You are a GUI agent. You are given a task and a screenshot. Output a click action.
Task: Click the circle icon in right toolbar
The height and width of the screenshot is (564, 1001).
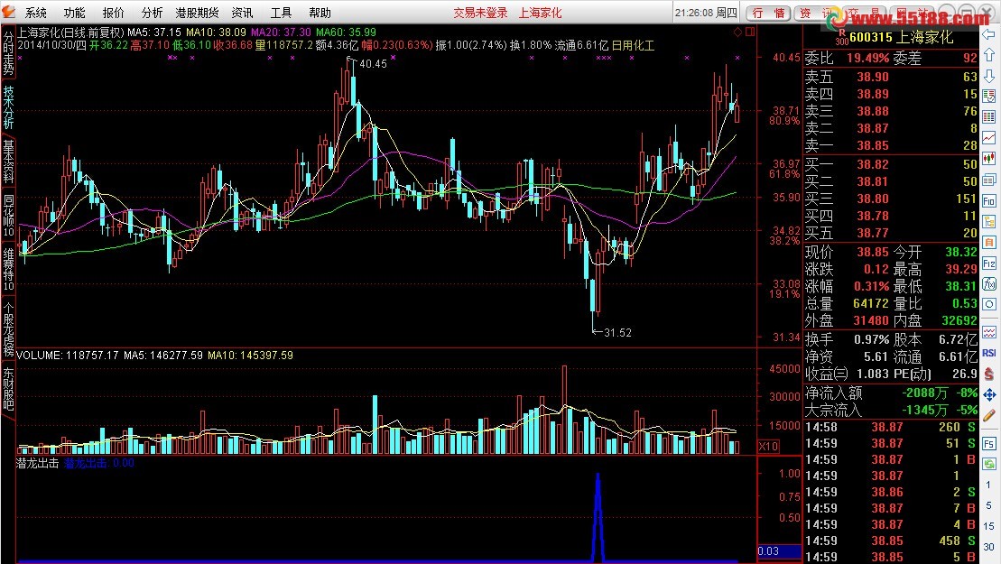coord(989,304)
